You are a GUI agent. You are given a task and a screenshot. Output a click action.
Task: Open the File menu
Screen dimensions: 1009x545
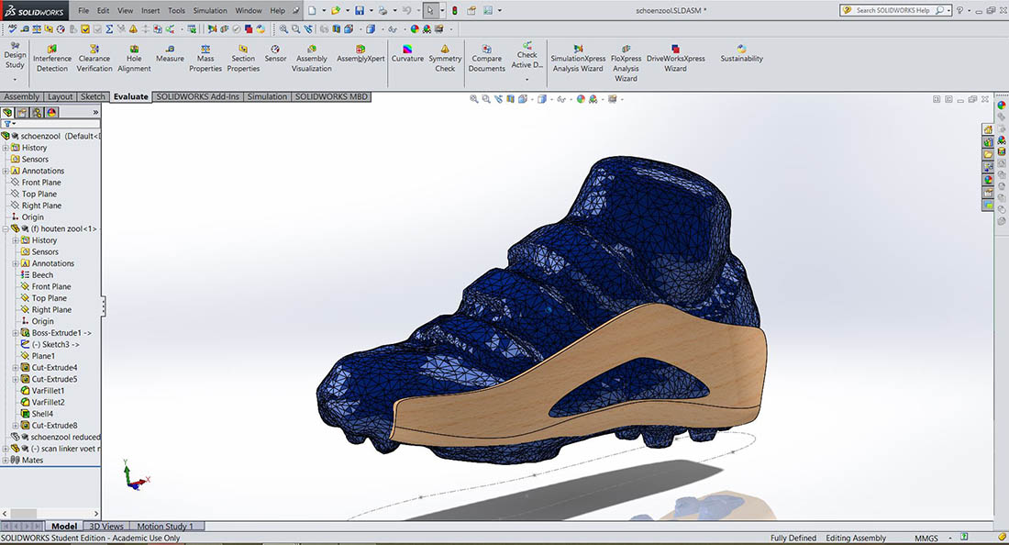(x=83, y=10)
